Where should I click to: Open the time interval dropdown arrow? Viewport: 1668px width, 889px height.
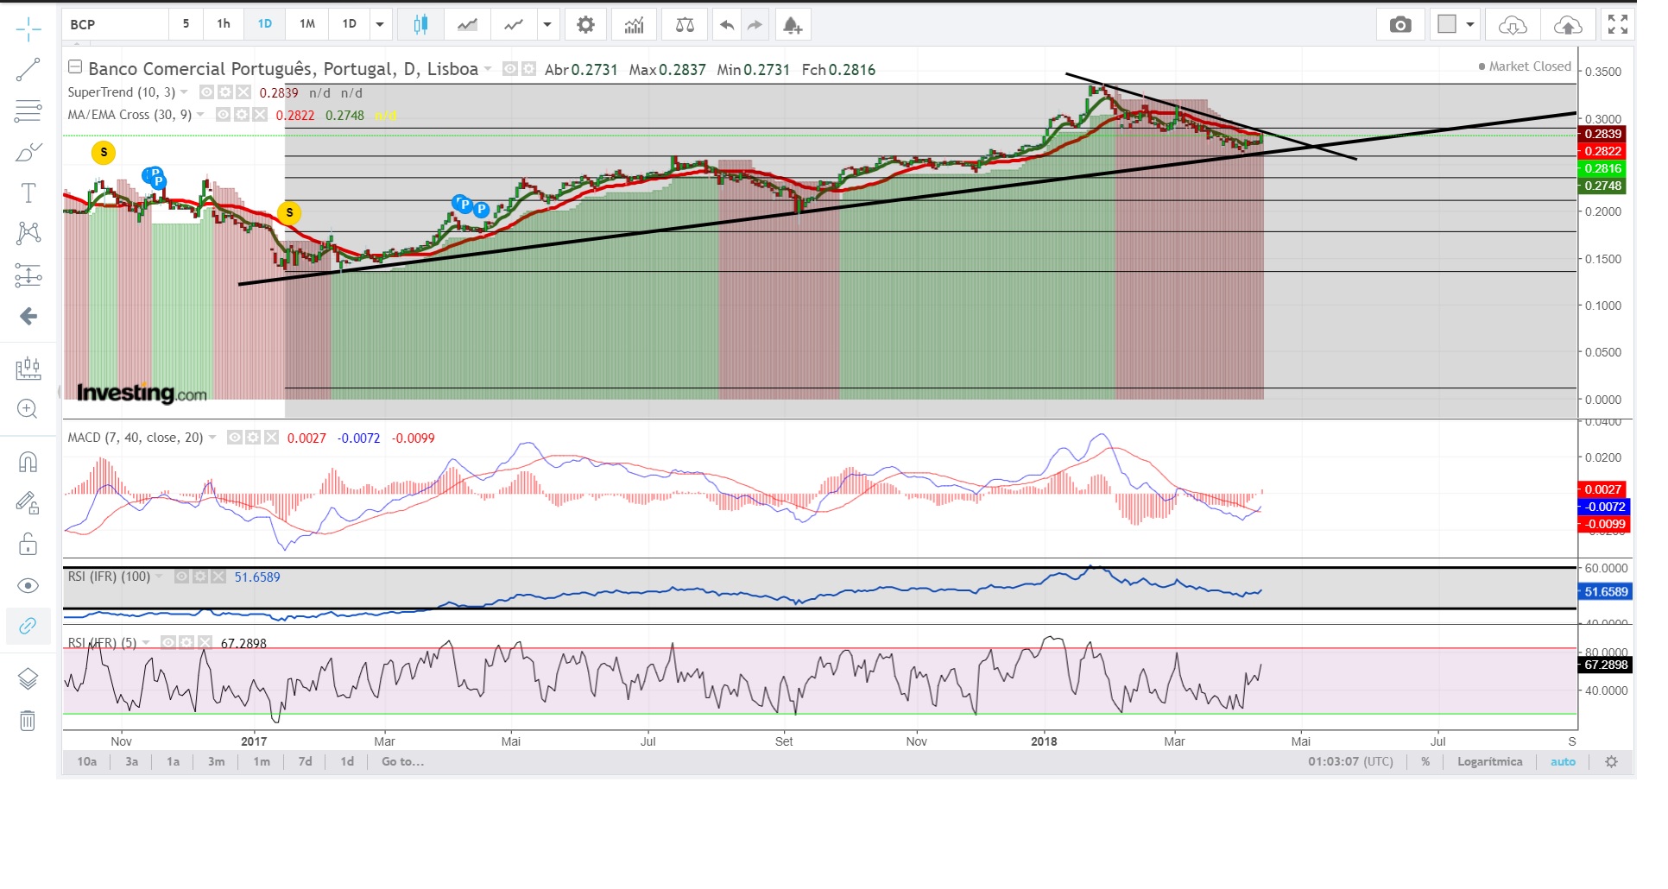pos(380,25)
